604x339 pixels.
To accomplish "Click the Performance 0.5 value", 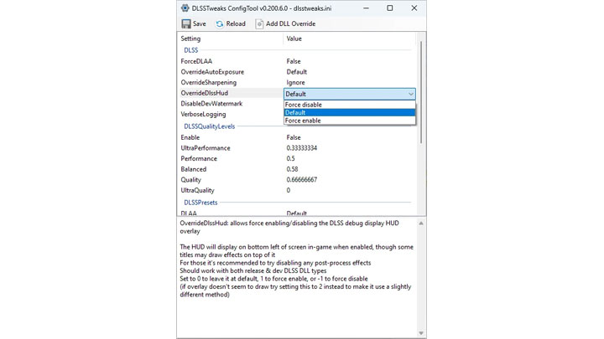I will [290, 158].
